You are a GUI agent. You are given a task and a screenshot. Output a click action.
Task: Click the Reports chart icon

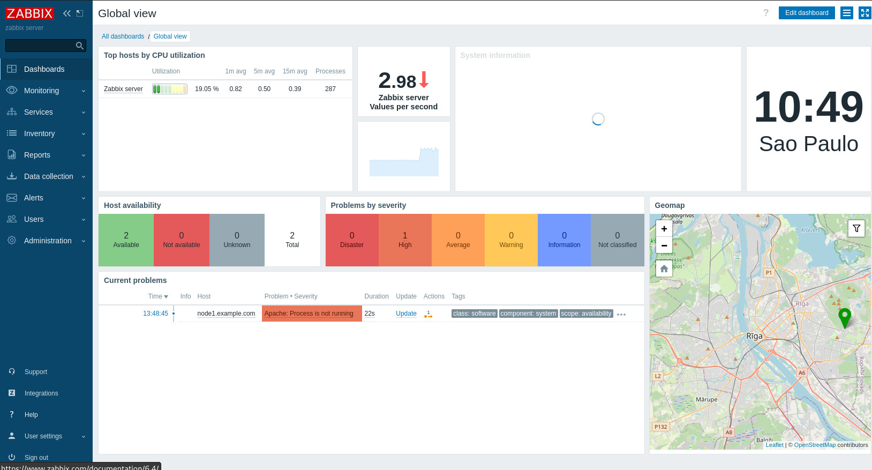12,155
